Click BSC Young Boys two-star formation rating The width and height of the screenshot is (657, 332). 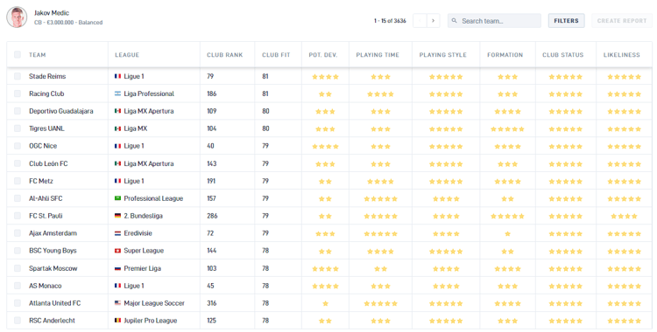[x=507, y=252]
